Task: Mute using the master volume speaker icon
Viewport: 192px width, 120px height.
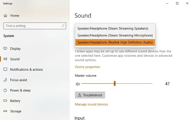Action: click(78, 84)
